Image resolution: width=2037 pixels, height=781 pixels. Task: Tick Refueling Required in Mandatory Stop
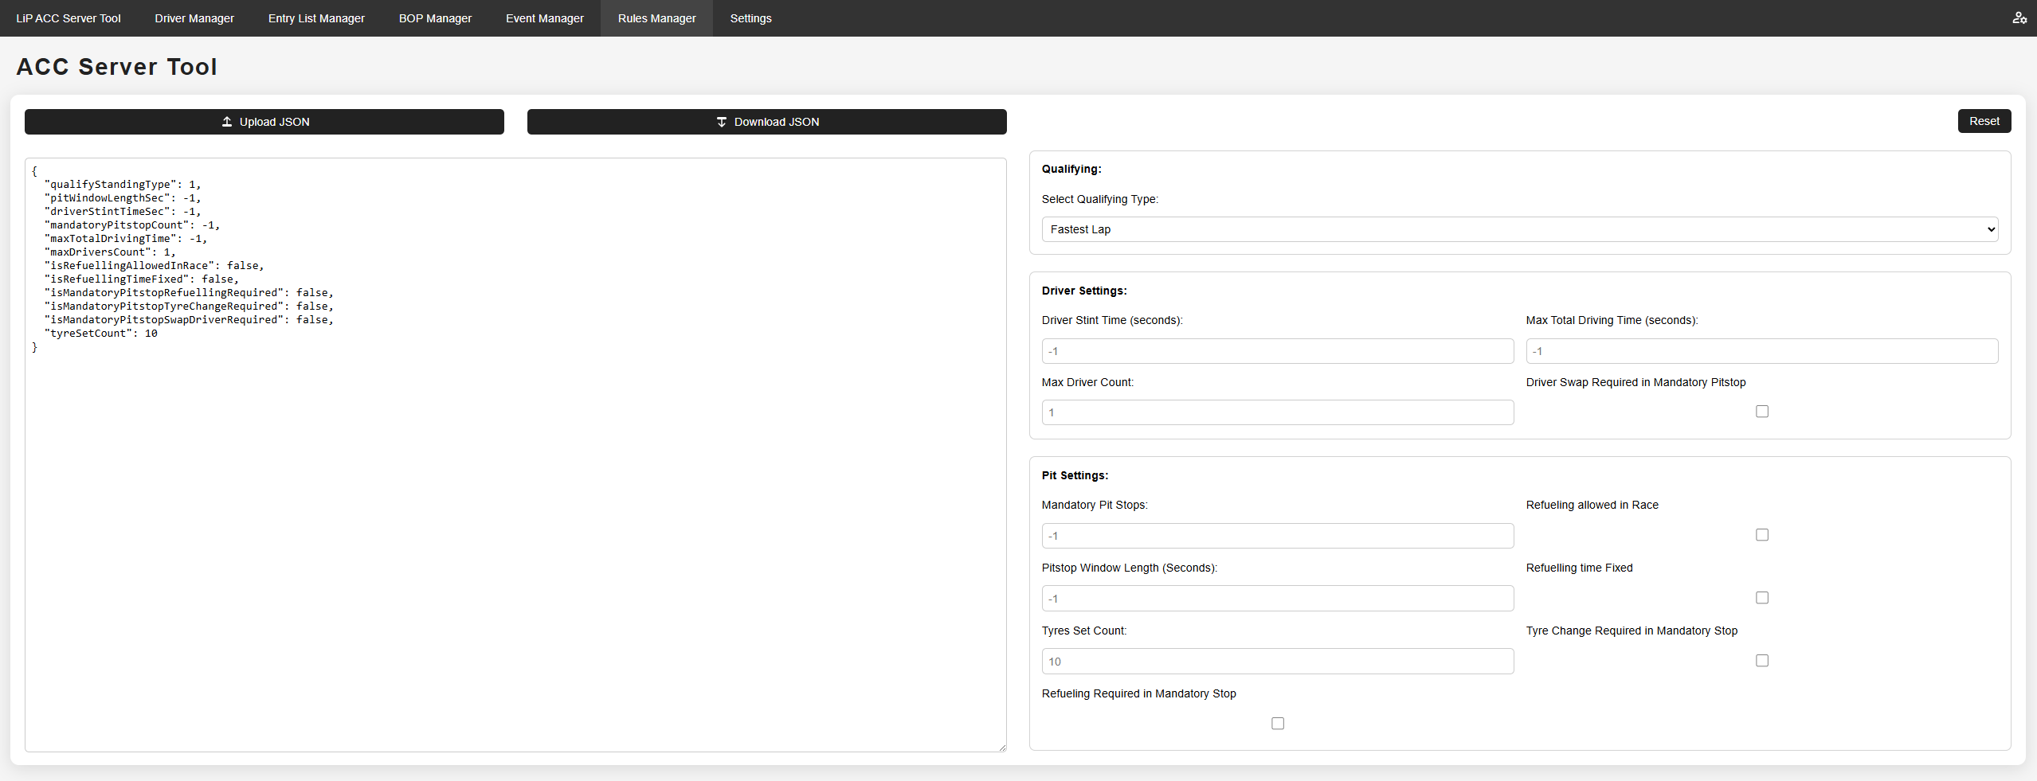pos(1278,724)
